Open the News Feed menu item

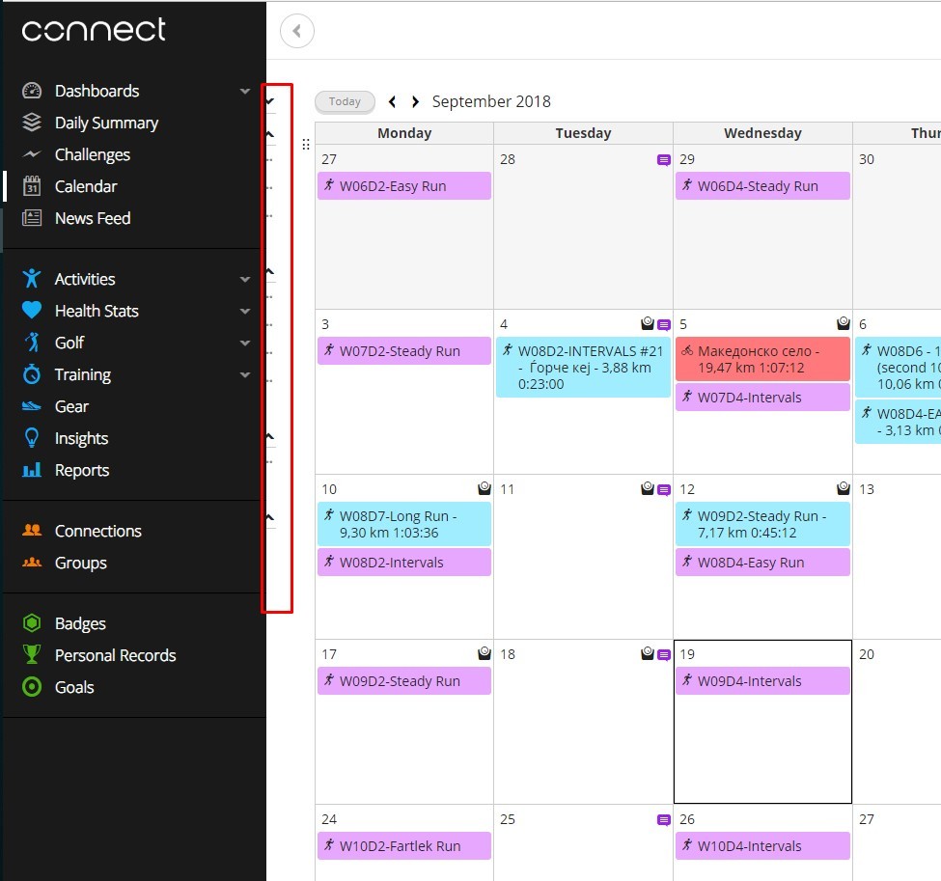coord(92,218)
